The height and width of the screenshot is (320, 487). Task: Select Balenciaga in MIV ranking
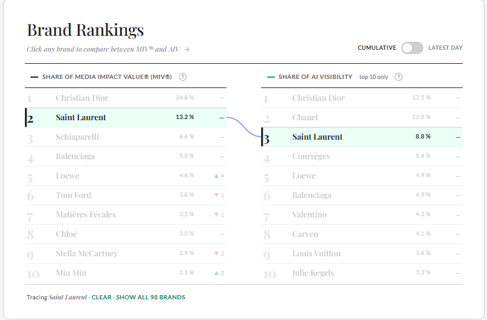point(126,156)
